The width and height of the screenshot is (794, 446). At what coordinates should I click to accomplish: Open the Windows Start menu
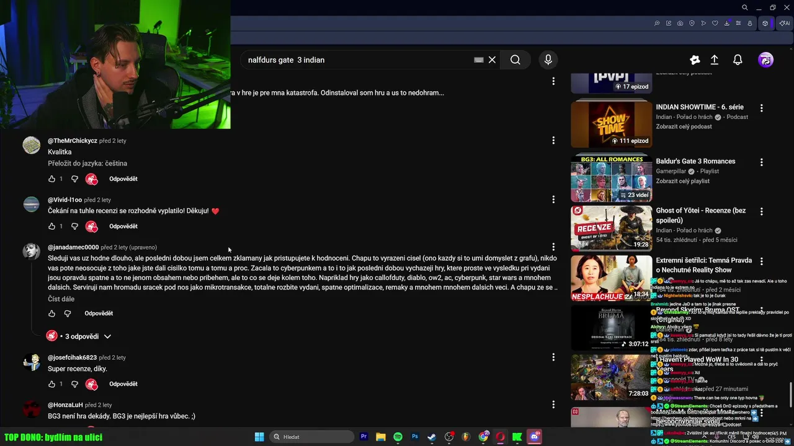click(x=259, y=437)
